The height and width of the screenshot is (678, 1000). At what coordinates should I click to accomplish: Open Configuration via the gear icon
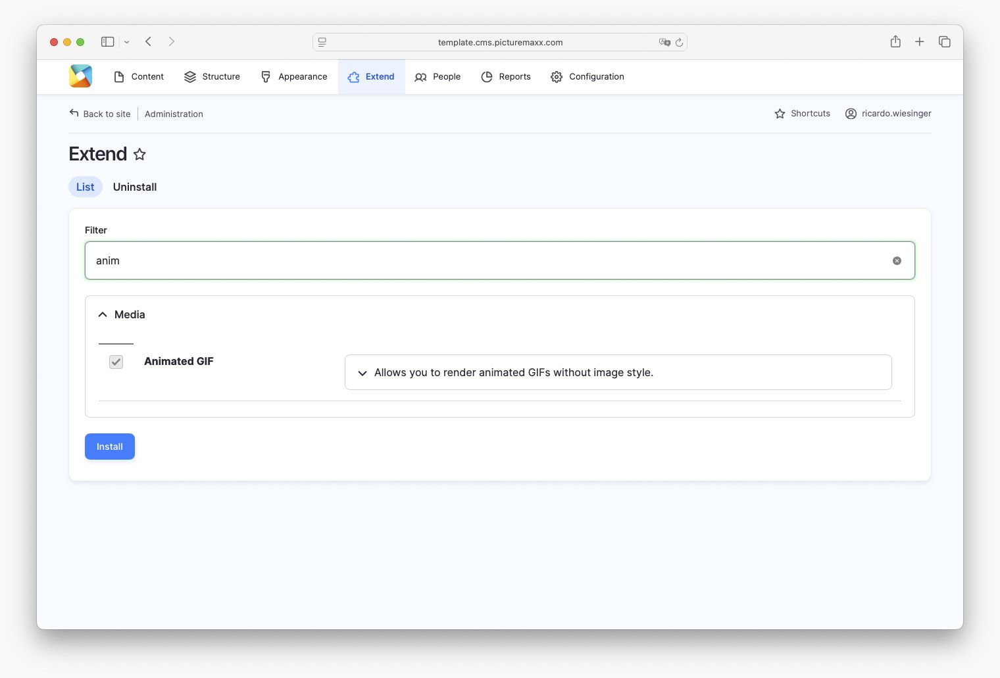tap(556, 76)
